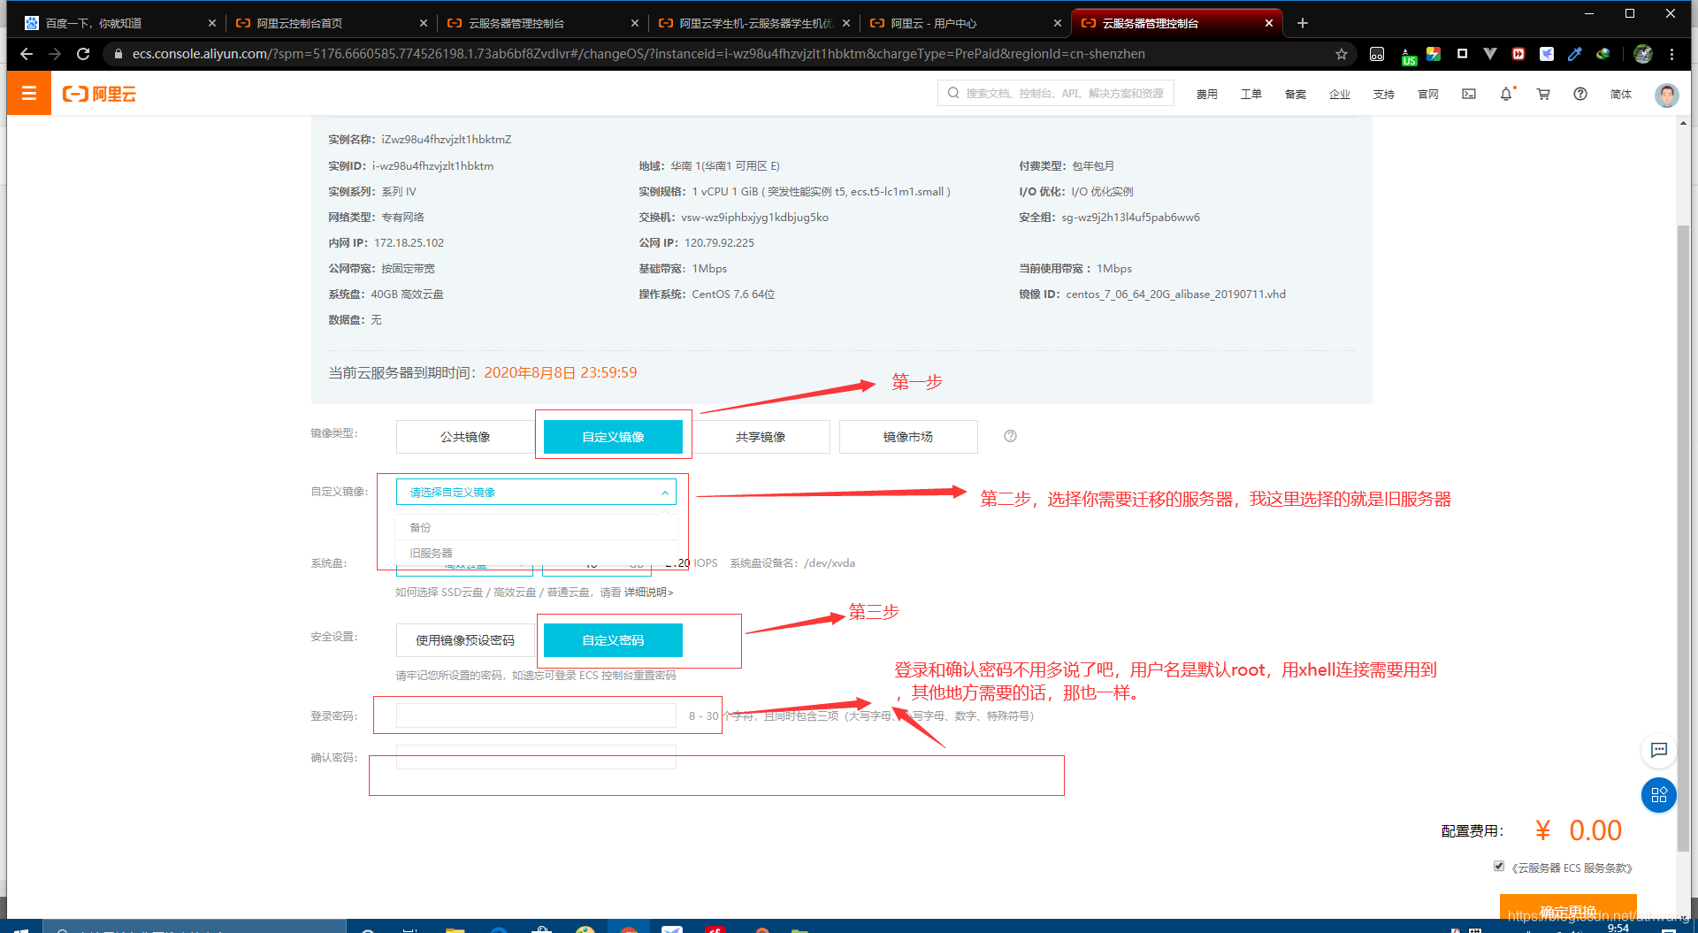Image resolution: width=1698 pixels, height=933 pixels.
Task: Pick 备份 from the image list
Action: pos(536,527)
